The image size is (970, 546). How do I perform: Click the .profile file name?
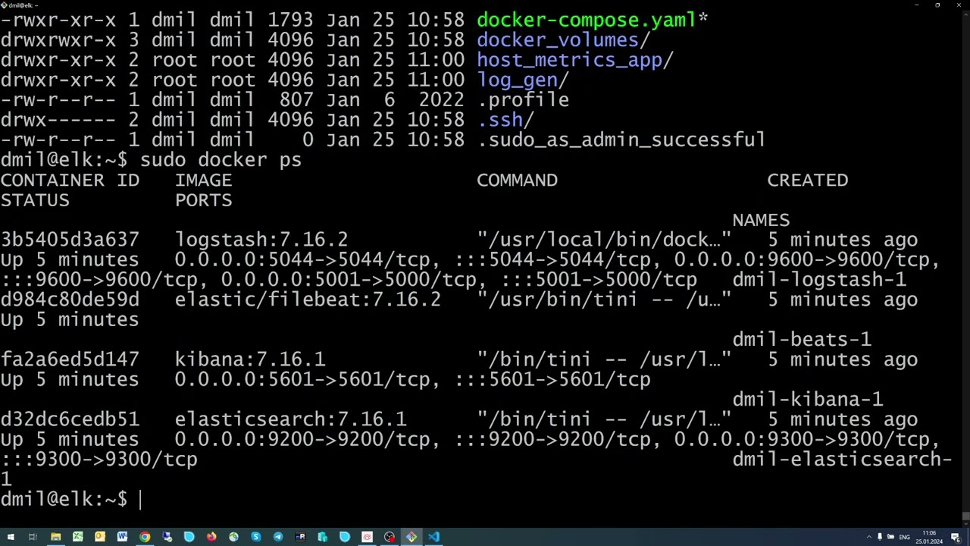pos(523,100)
